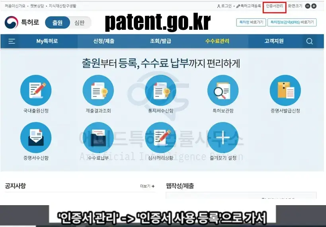The height and width of the screenshot is (227, 326).
Task: Click the 화면크기 label
Action: coord(295,6)
